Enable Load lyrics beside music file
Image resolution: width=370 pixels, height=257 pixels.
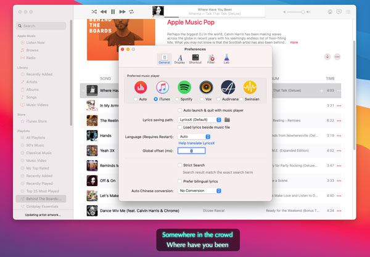coord(180,127)
